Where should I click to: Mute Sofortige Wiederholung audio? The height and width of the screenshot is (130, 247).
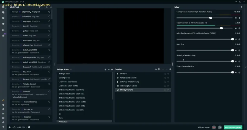coord(236,61)
